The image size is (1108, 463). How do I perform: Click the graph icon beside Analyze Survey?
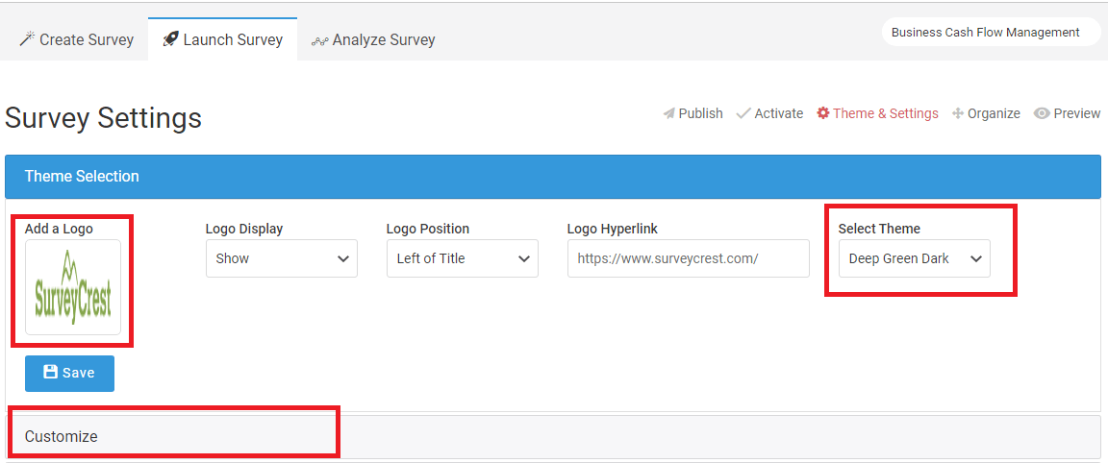[320, 41]
